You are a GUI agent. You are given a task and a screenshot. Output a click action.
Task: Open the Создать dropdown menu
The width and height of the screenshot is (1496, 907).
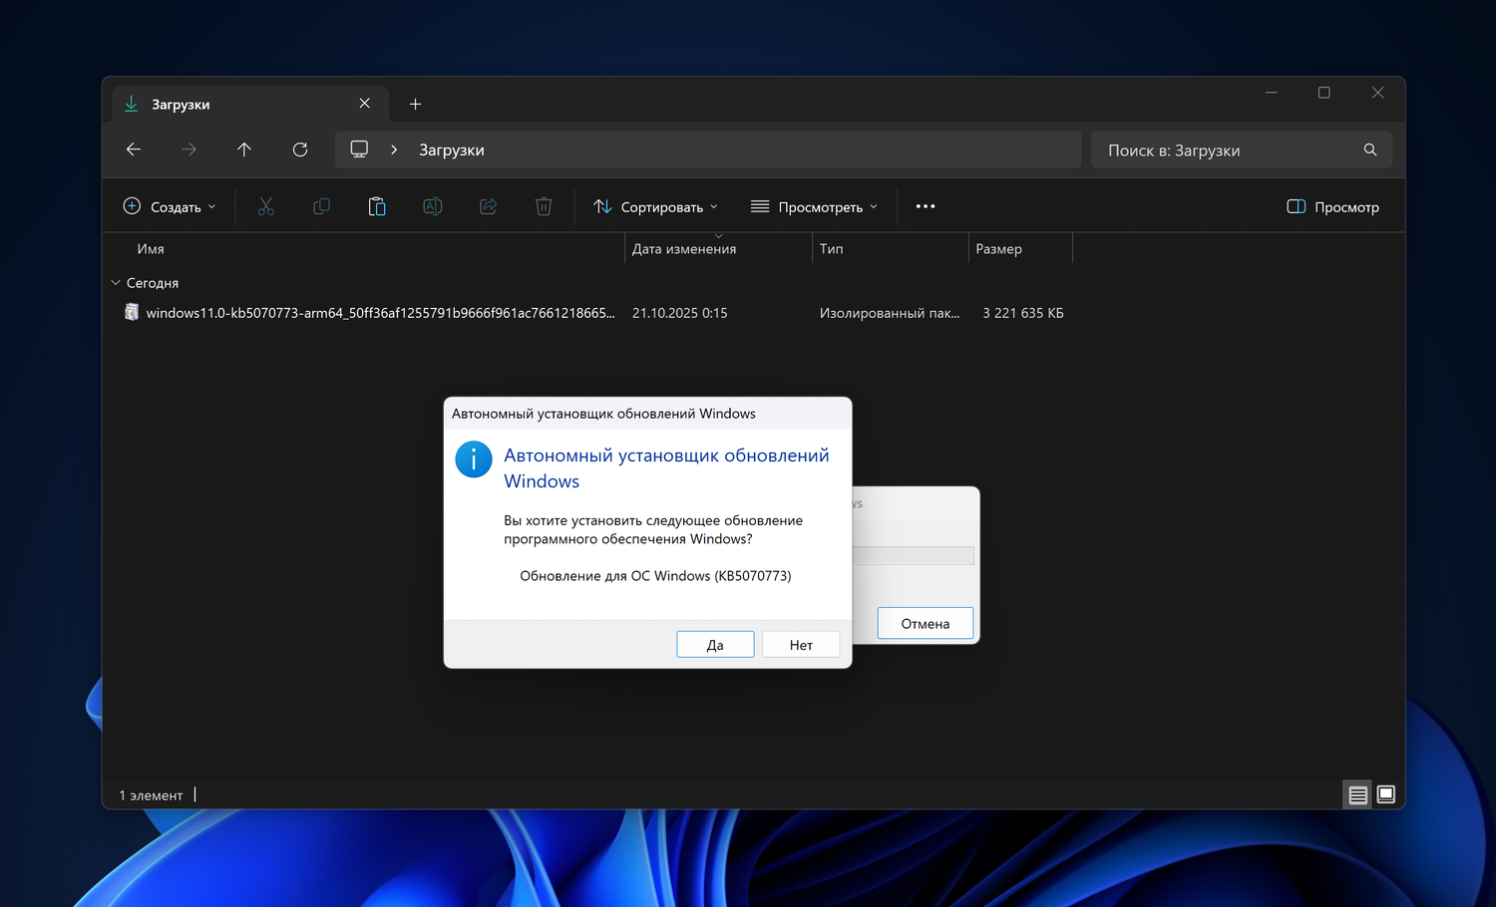[x=170, y=206]
